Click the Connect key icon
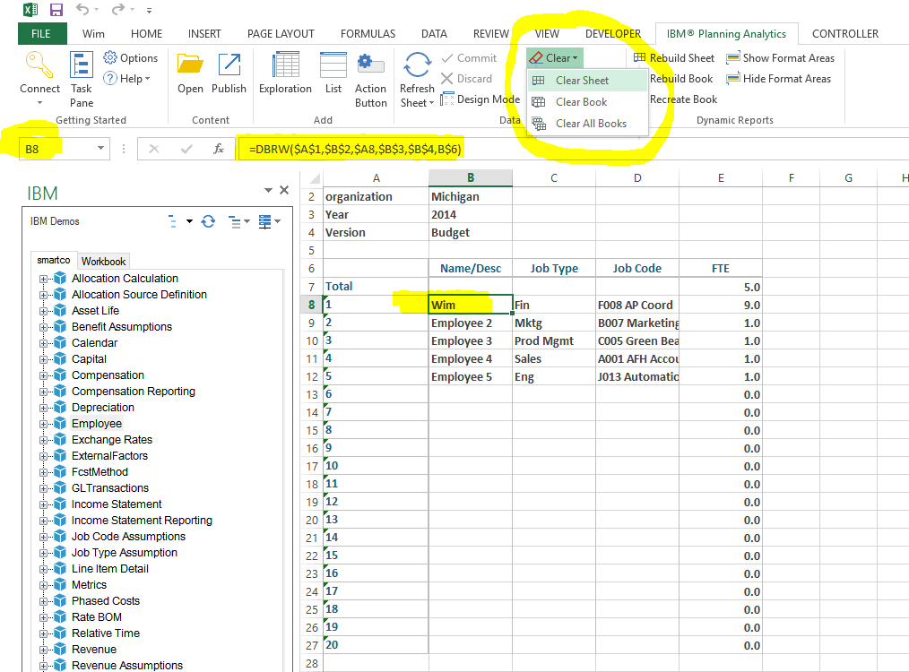The image size is (909, 672). [x=39, y=65]
